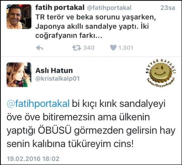
Task: Click the reply arrow icon under Fatih Portakal's tweet
Action: (40, 48)
